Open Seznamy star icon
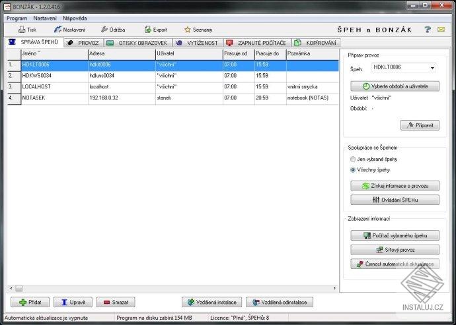Image resolution: width=456 pixels, height=325 pixels. pyautogui.click(x=188, y=30)
